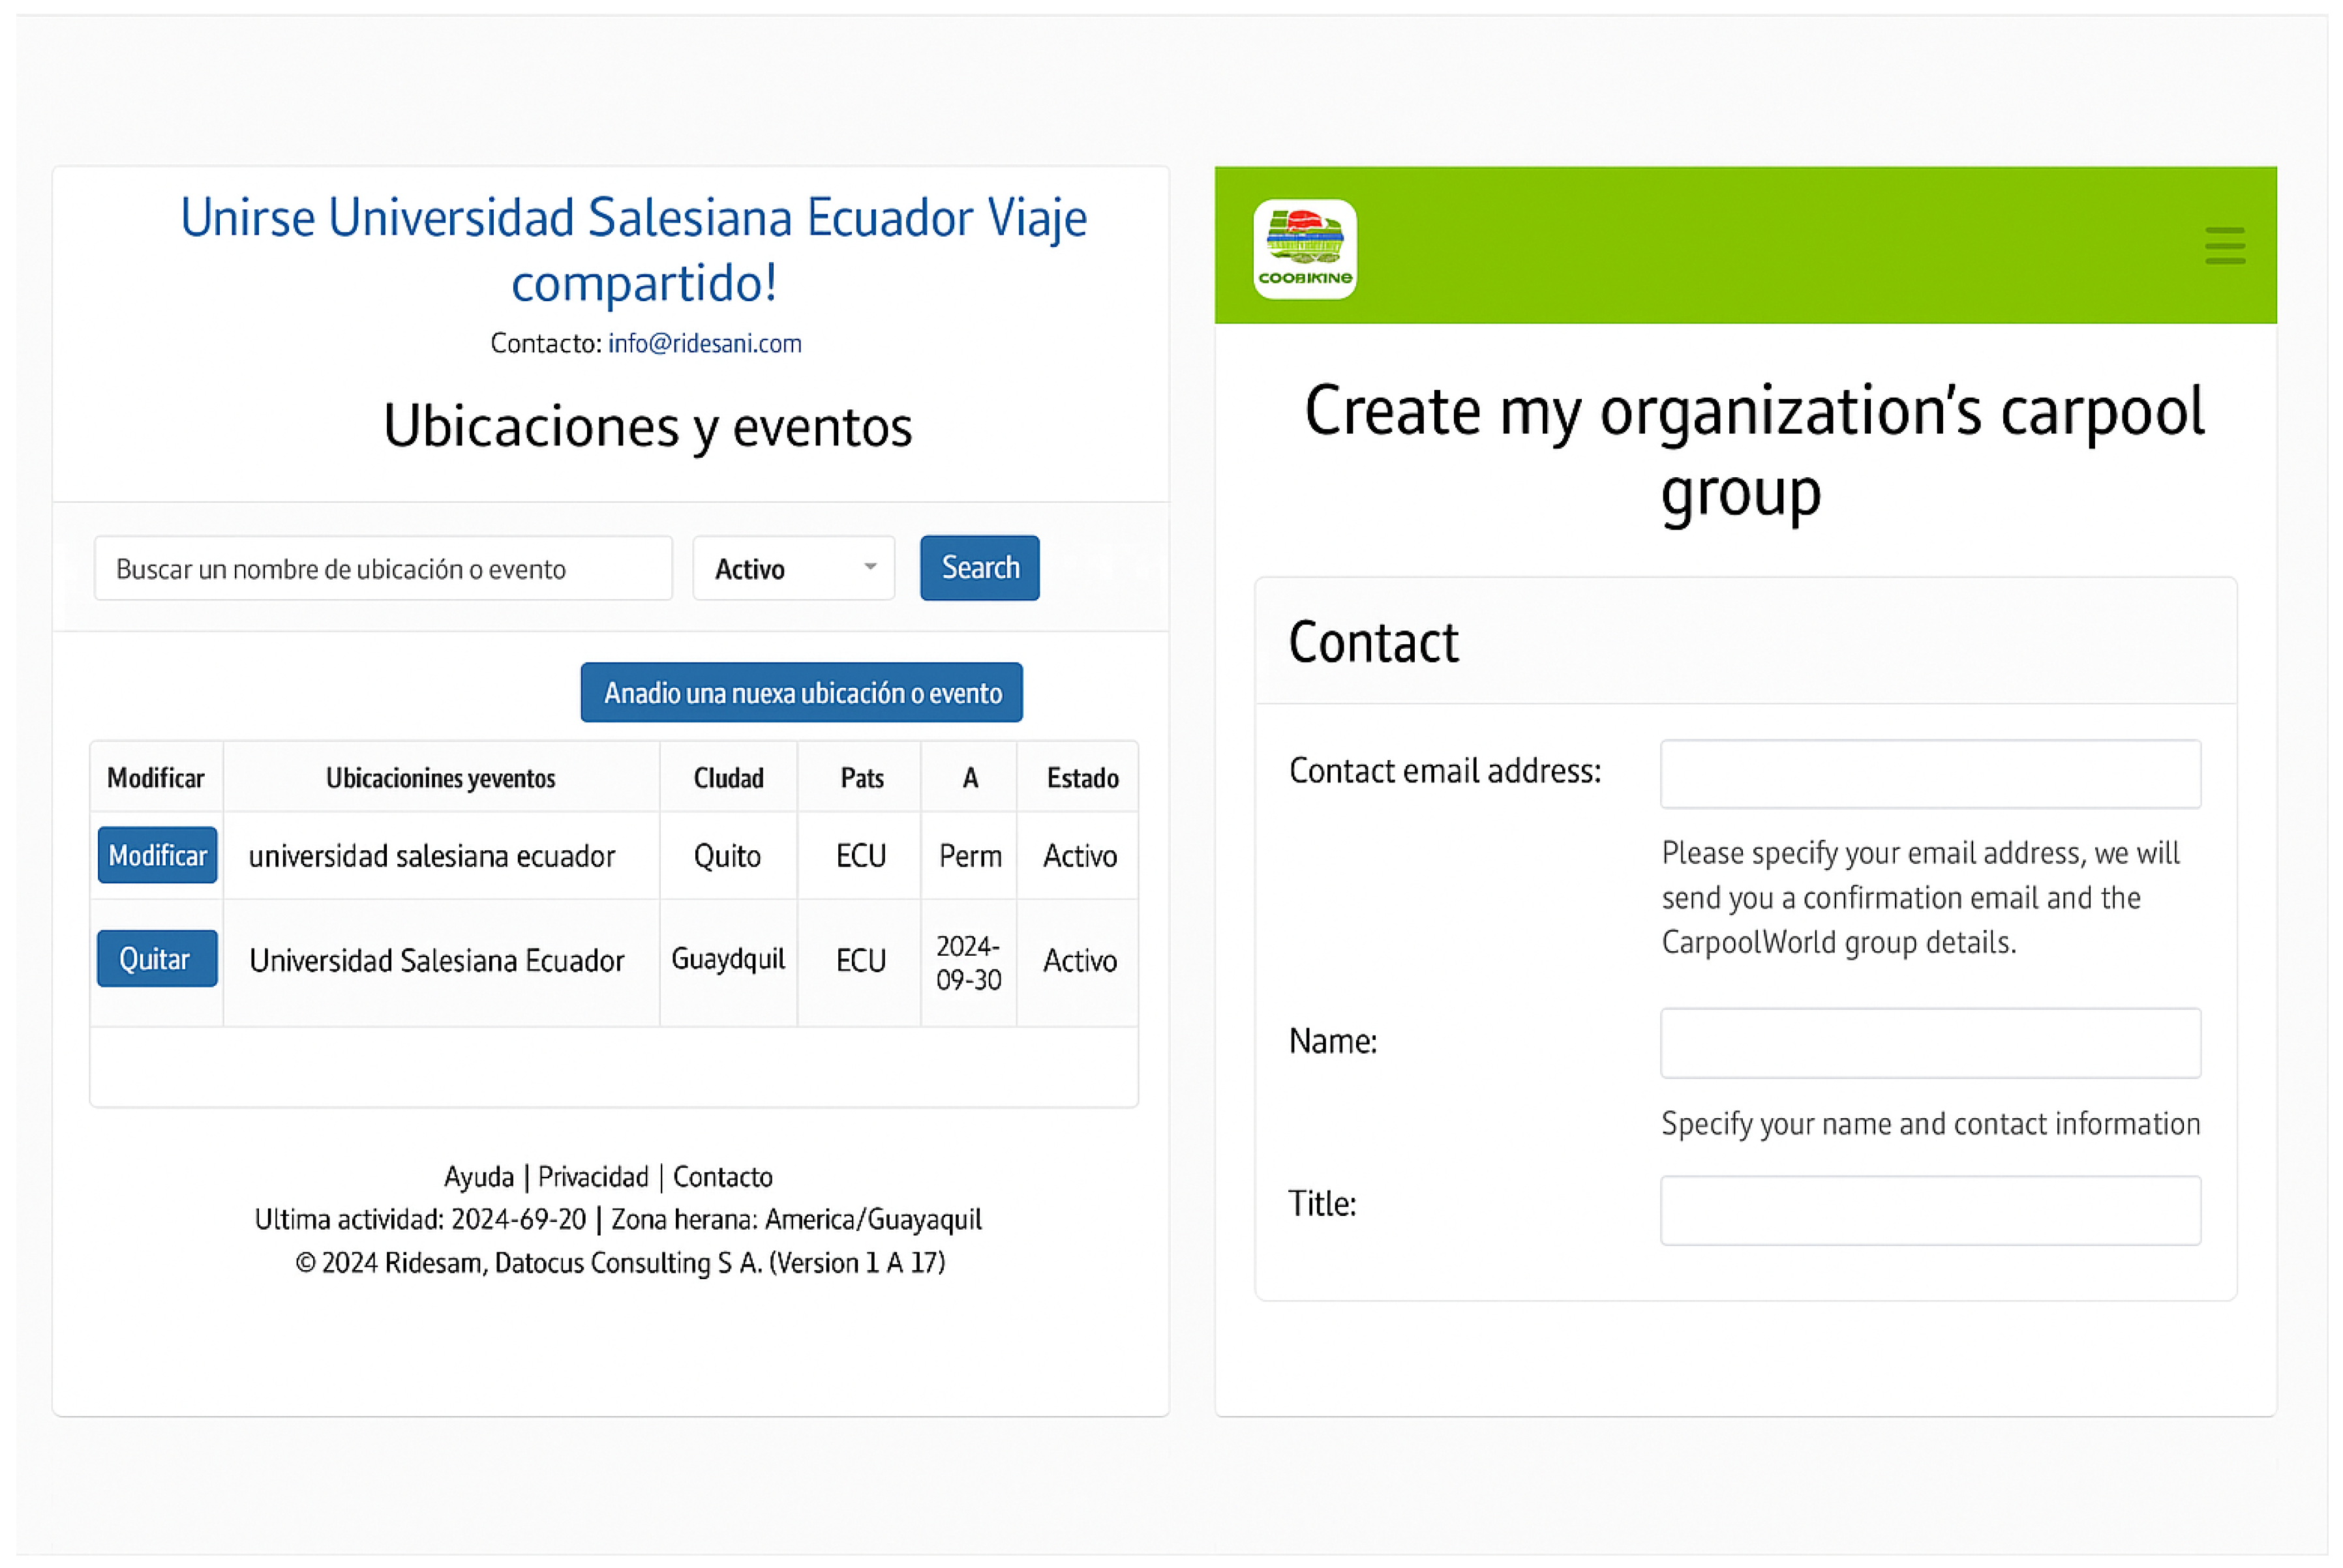Open the Activo status dropdown
Screen dimensions: 2343x1568
click(793, 568)
